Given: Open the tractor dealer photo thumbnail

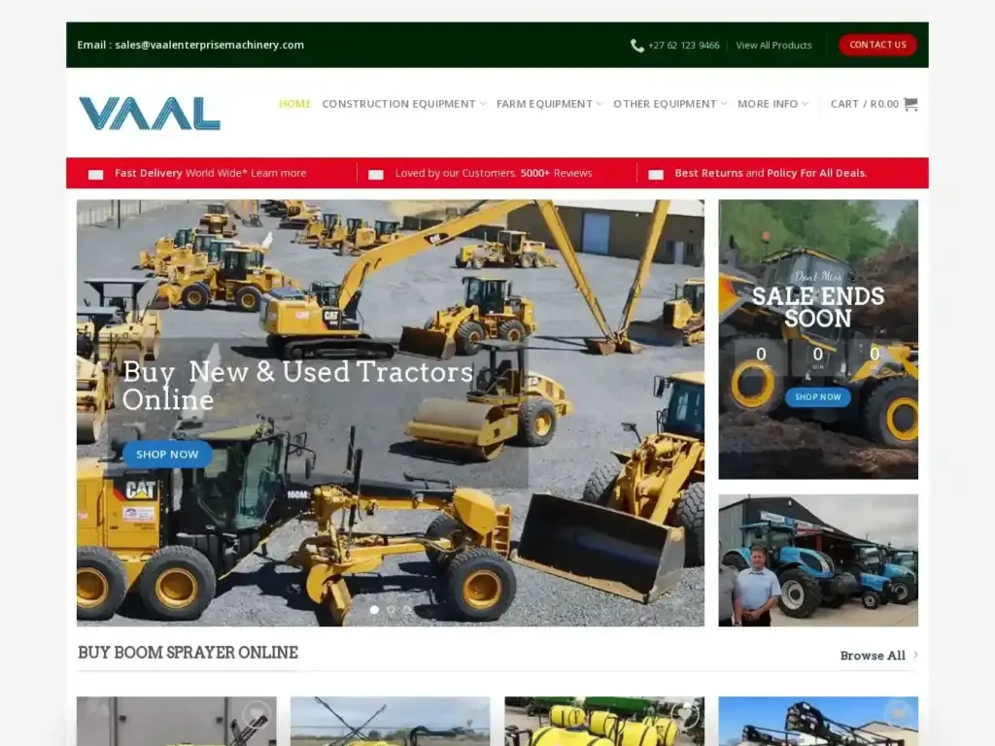Looking at the screenshot, I should (x=818, y=560).
